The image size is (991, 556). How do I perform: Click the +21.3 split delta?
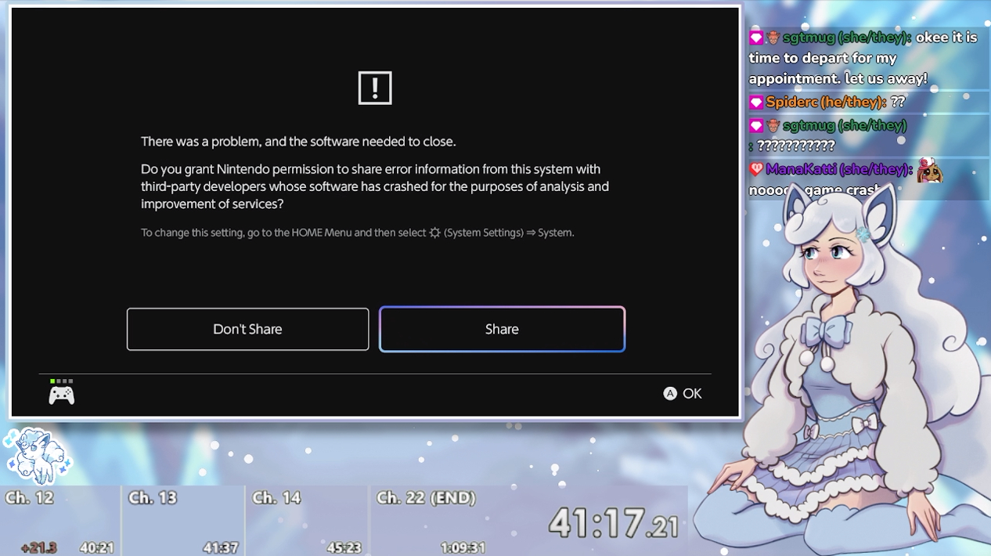39,547
